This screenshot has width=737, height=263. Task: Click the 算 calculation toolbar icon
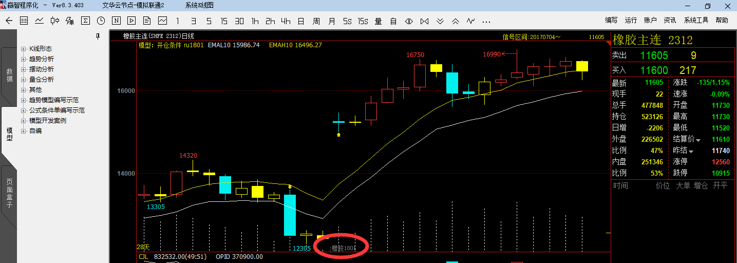point(70,21)
